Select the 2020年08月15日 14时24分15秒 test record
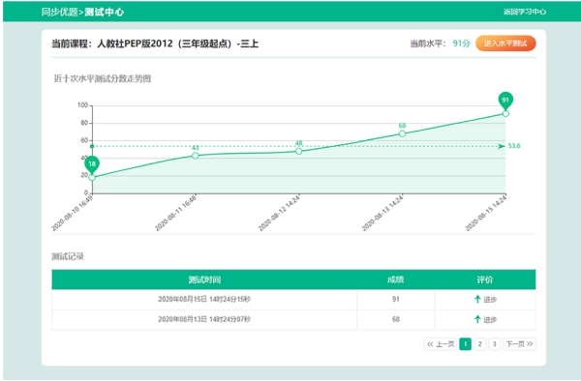581x381 pixels. pos(204,299)
